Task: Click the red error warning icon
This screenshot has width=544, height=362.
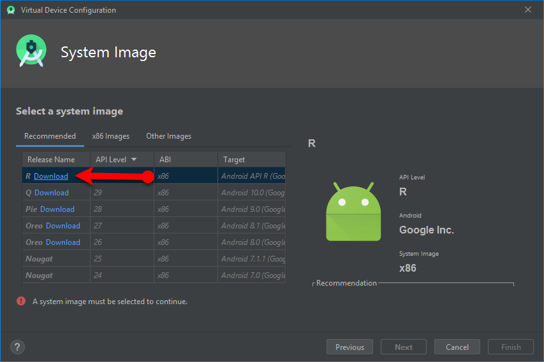Action: coord(22,302)
